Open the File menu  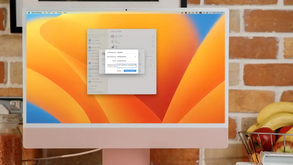point(45,13)
